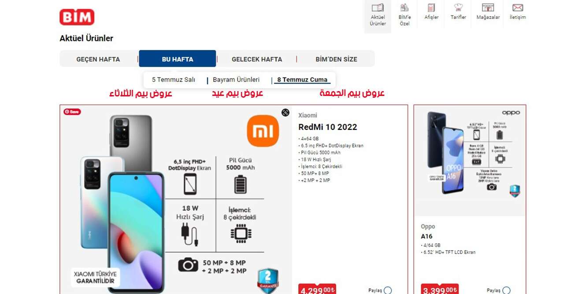Select Paylaş circle for RedMi 10
564x294 pixels.
pyautogui.click(x=388, y=290)
